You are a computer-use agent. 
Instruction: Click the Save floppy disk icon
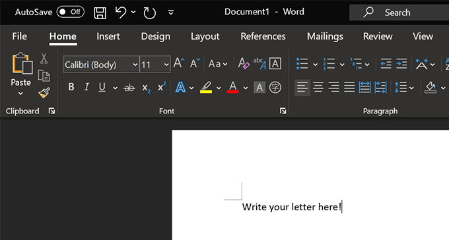[x=100, y=13]
